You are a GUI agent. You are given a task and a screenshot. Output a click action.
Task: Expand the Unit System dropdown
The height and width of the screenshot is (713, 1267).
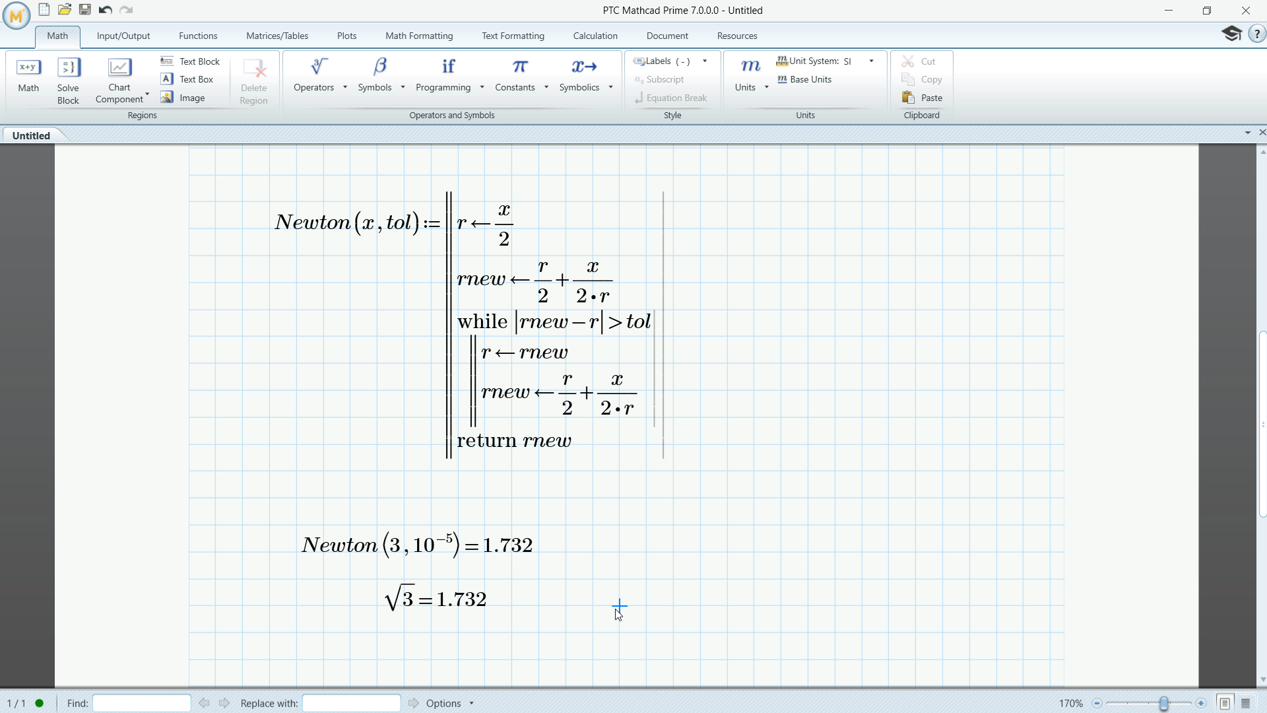[872, 61]
